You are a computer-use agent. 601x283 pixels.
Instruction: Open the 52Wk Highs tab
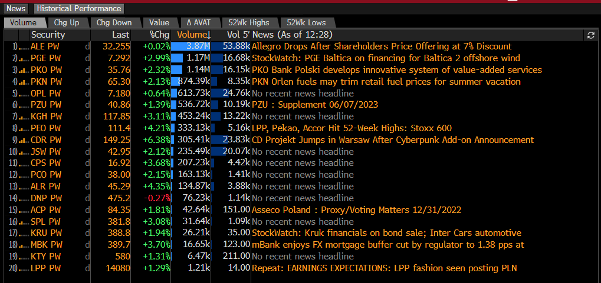click(x=249, y=22)
